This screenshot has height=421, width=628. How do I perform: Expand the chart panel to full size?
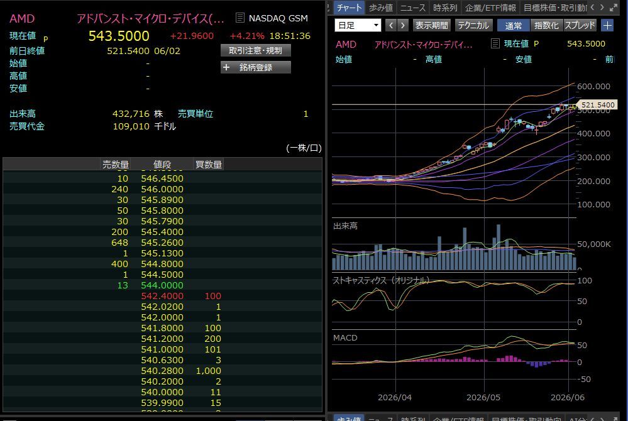[613, 7]
